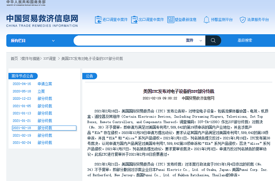Open the 法律服务平台 shield icon
The width and height of the screenshot is (275, 181).
[x=243, y=20]
